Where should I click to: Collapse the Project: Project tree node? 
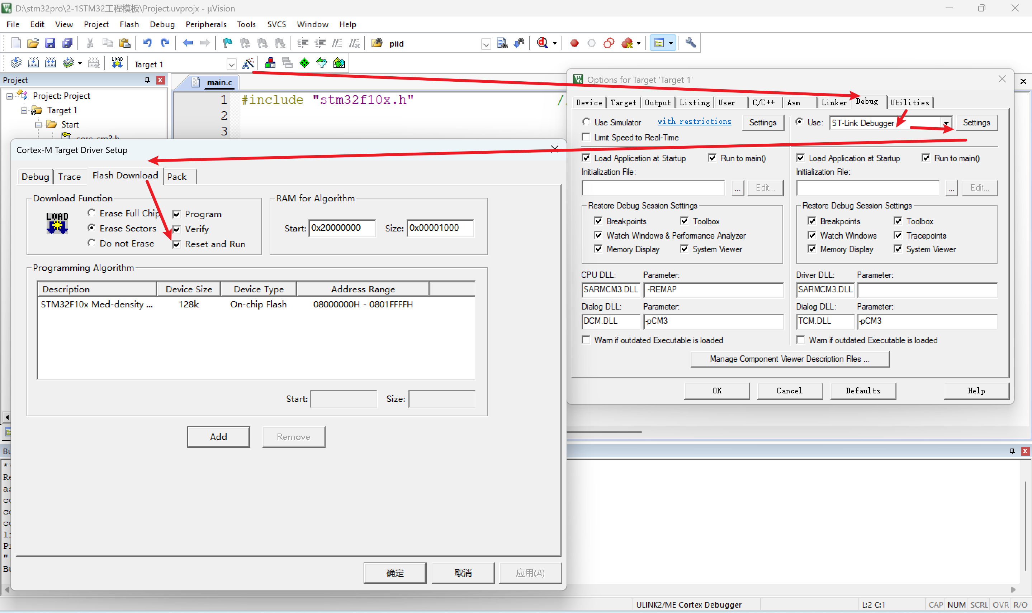click(10, 96)
